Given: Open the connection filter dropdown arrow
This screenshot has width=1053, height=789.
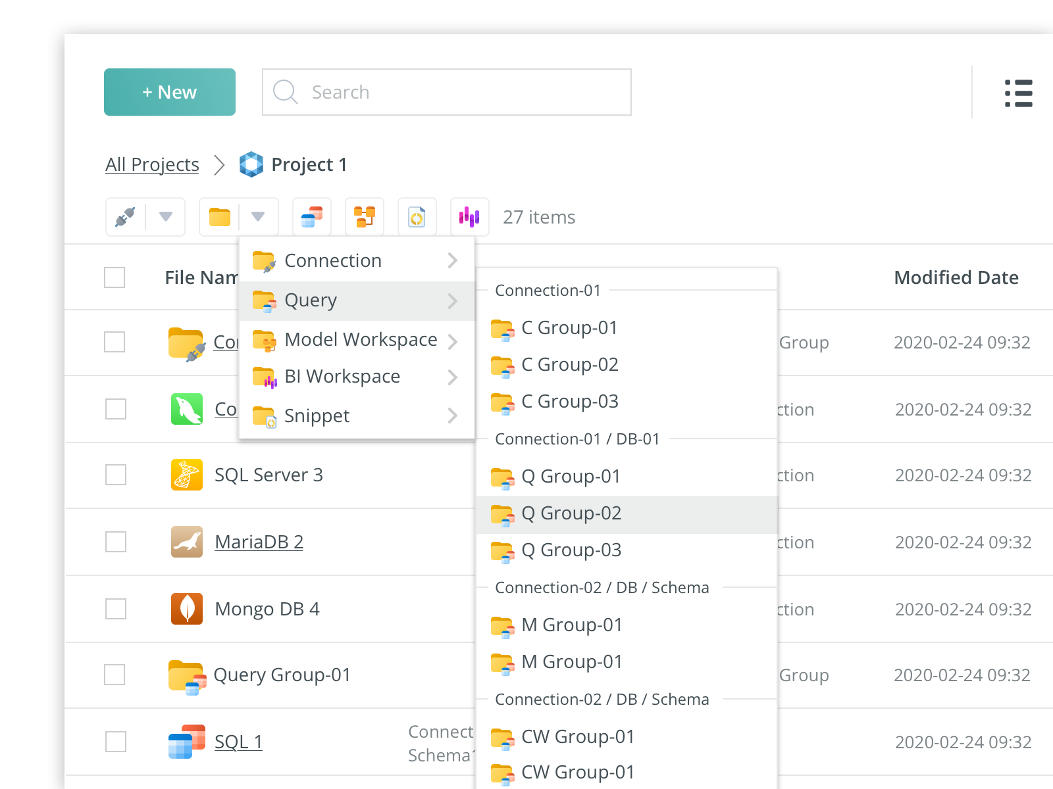Looking at the screenshot, I should pyautogui.click(x=166, y=217).
